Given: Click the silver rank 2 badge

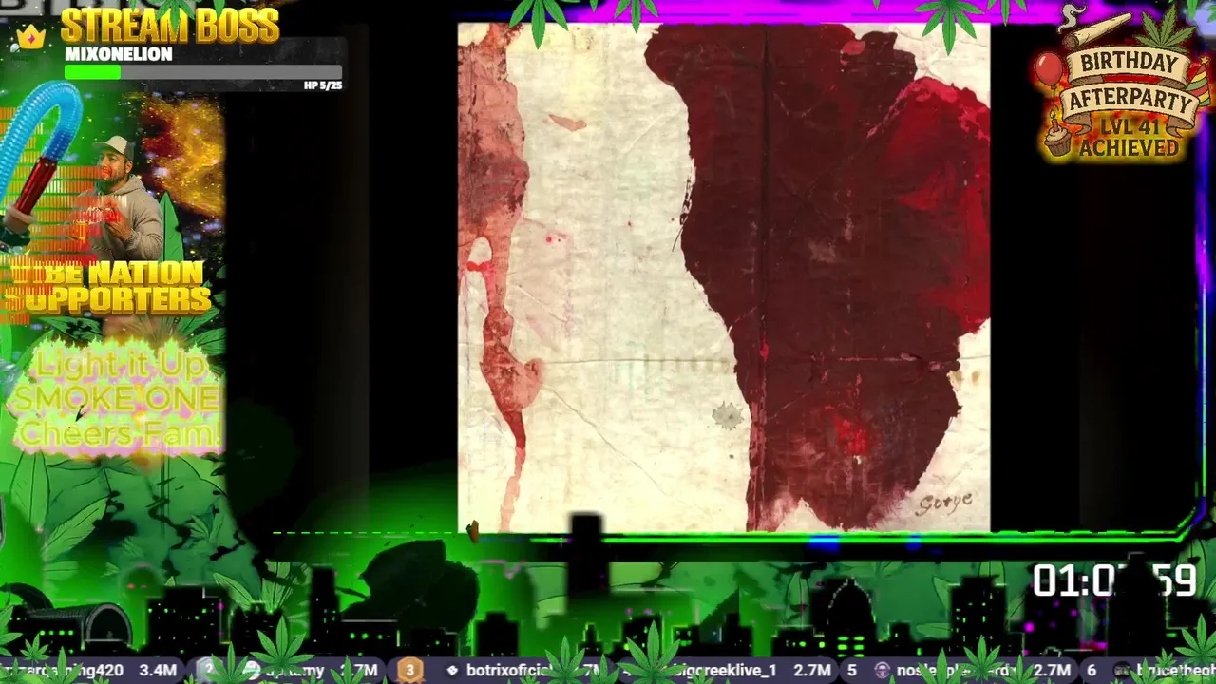Looking at the screenshot, I should [x=208, y=671].
